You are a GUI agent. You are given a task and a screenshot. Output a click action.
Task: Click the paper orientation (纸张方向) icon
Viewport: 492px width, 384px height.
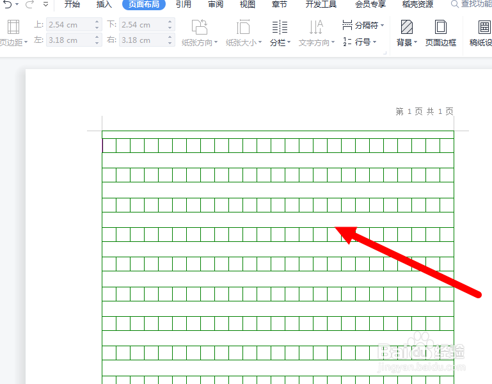(200, 27)
